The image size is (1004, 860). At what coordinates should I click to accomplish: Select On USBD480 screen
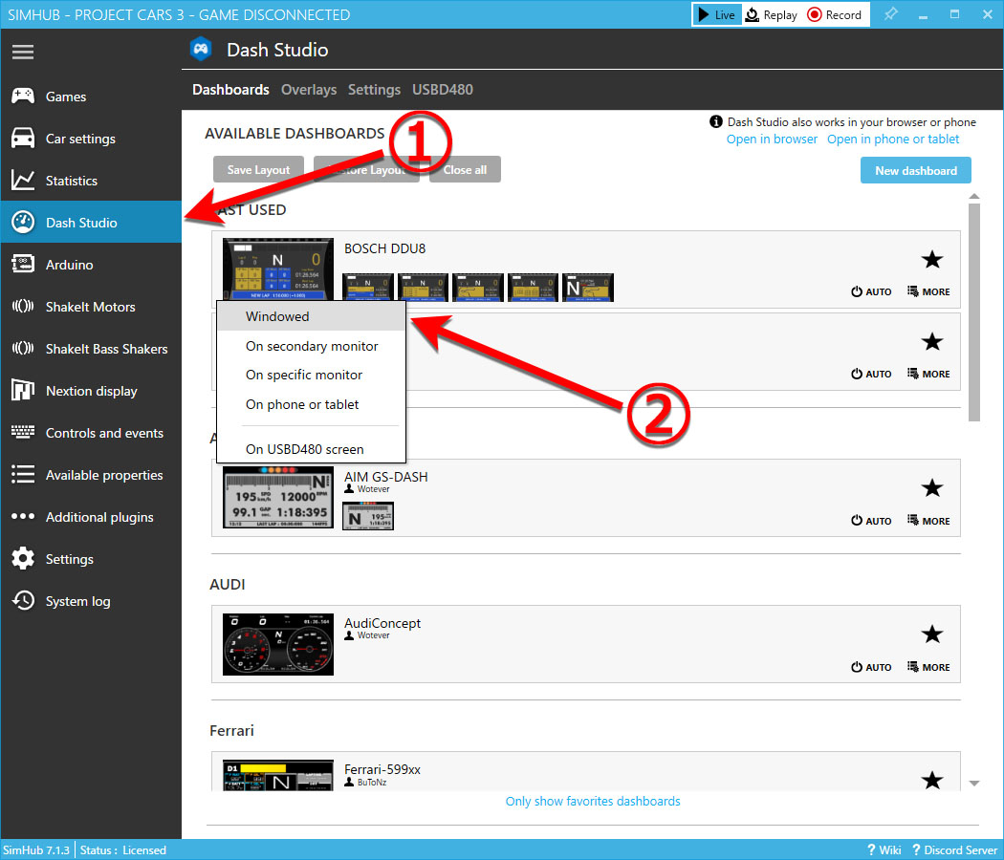311,449
